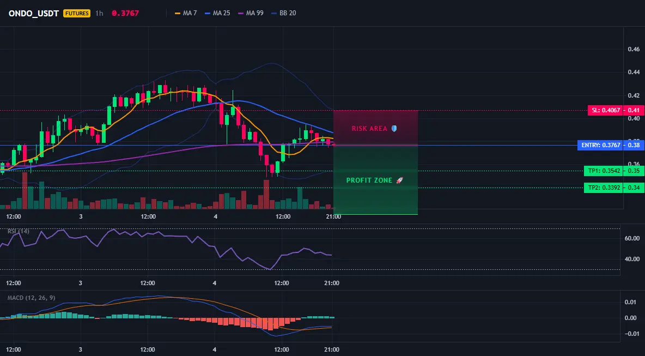Click the rocket icon beside PROFIT ZONE
The image size is (645, 356).
[399, 180]
